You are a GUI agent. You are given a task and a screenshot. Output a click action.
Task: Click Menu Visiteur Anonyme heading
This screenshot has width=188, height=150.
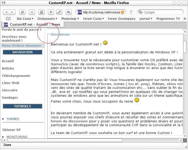(21, 46)
